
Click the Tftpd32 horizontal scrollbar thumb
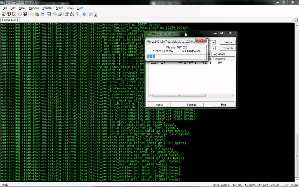point(179,95)
